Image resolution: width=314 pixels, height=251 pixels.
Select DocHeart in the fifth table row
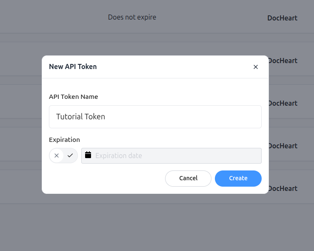pyautogui.click(x=283, y=188)
